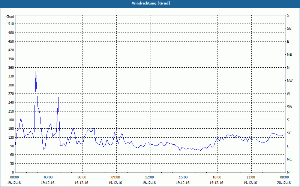Select the 450 axis label
The height and width of the screenshot is (187, 300).
11,42
